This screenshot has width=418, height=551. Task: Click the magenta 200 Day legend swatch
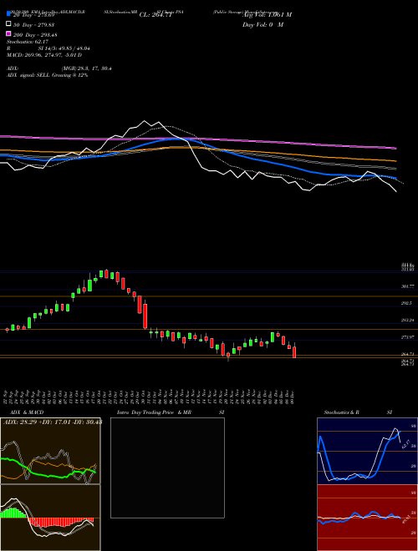9,34
